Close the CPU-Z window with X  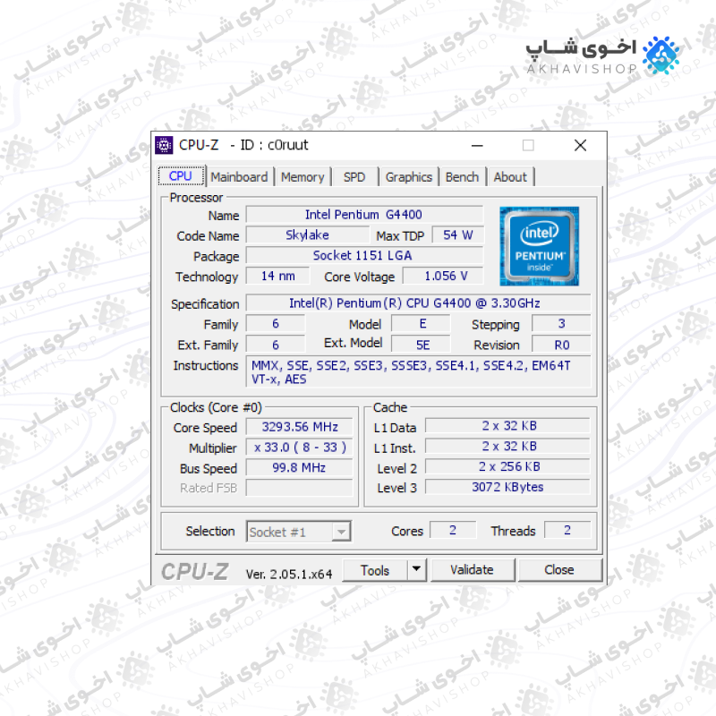580,146
